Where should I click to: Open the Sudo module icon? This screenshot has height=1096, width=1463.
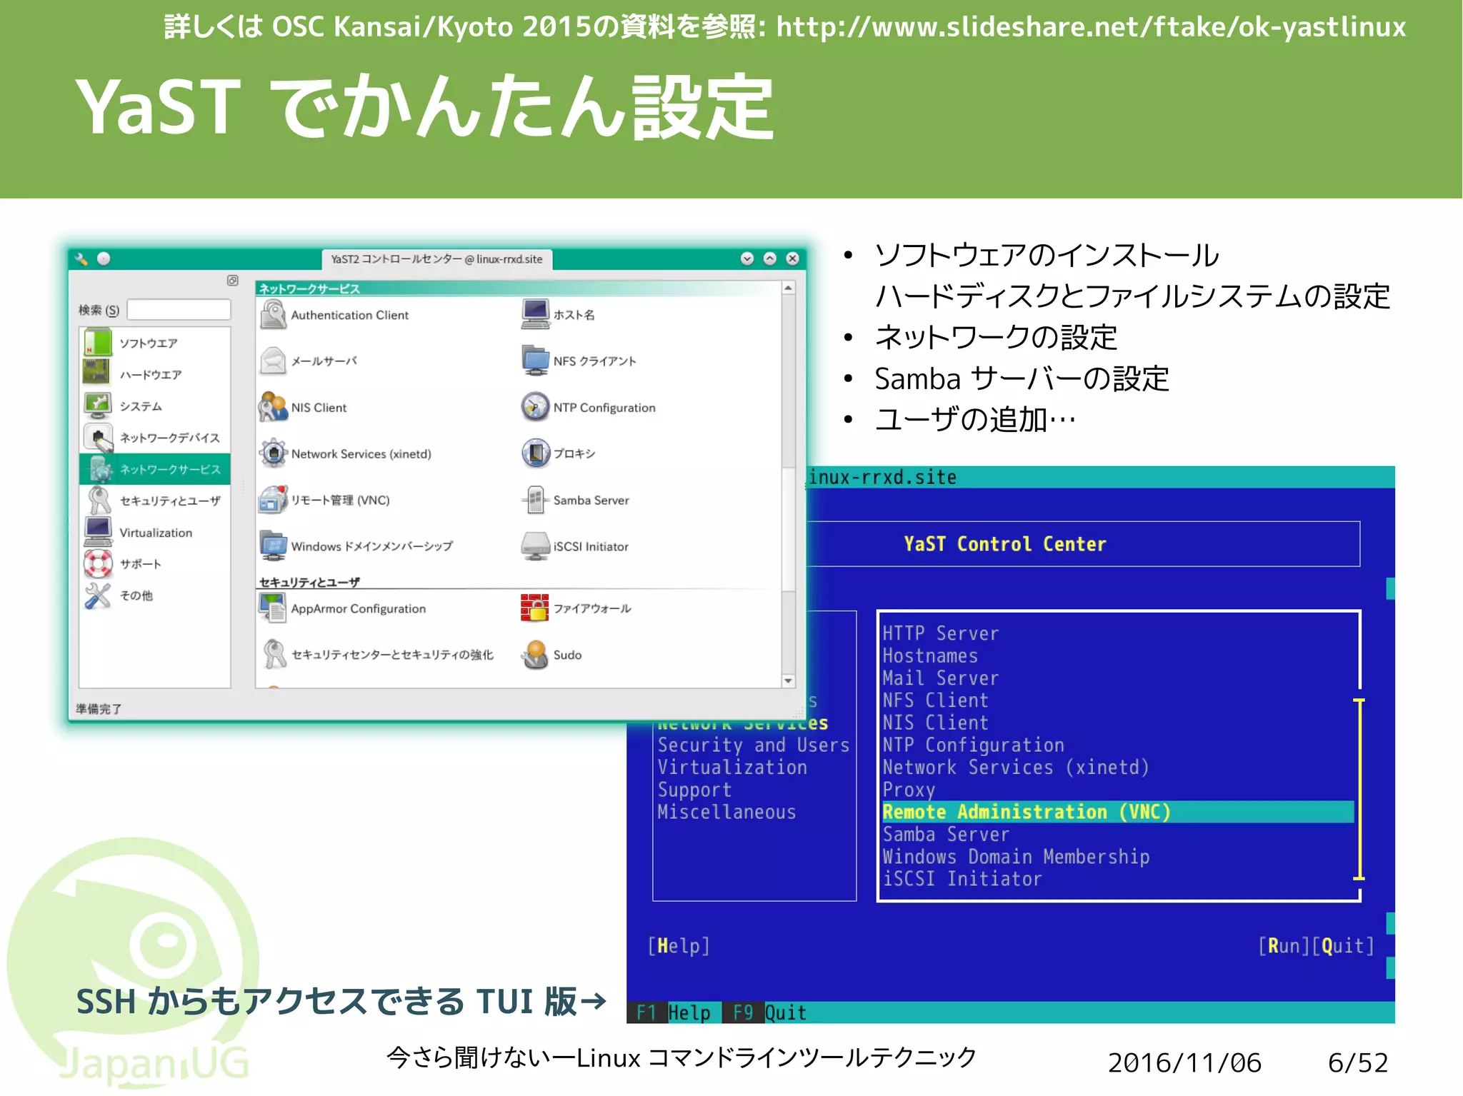point(535,655)
